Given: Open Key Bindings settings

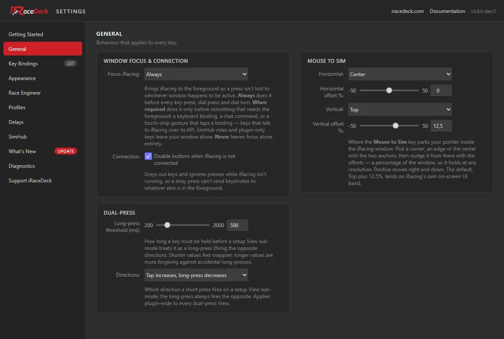Looking at the screenshot, I should 43,63.
